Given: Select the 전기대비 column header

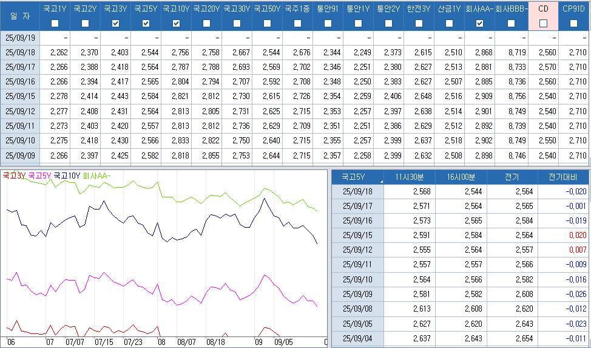Looking at the screenshot, I should (x=564, y=177).
